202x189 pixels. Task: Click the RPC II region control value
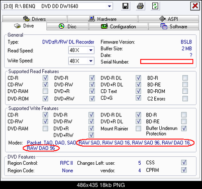(66, 163)
